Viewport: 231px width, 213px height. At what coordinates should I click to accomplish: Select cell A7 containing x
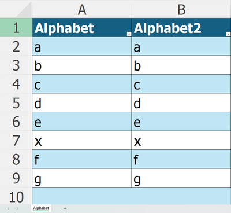coord(82,140)
